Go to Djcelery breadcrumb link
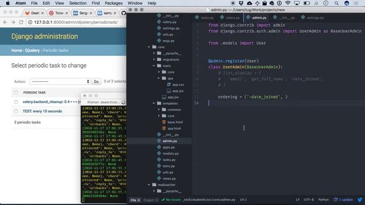Viewport: 365px width, 205px height. pos(33,51)
